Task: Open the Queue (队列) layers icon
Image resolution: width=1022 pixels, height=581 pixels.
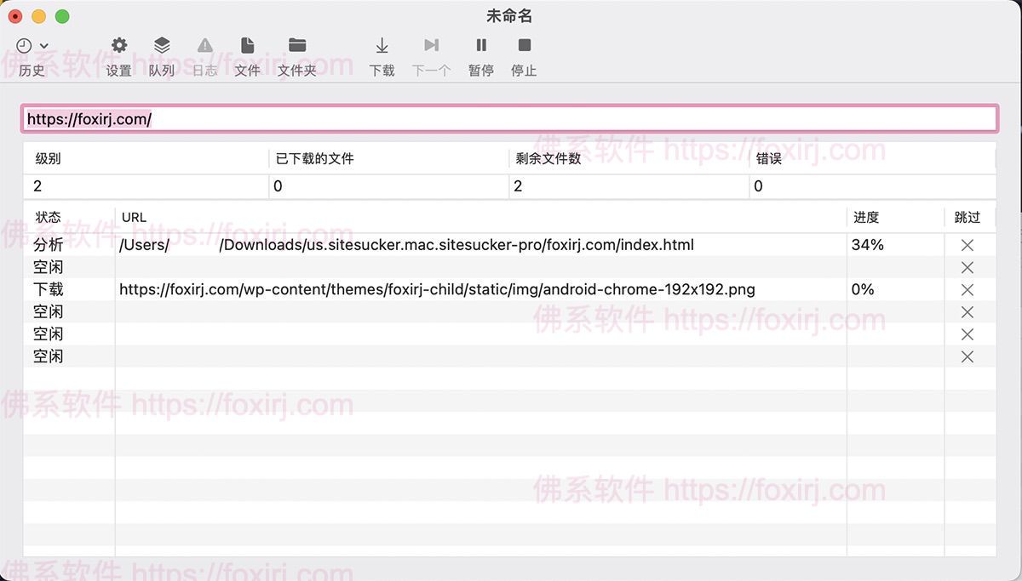Action: point(162,46)
